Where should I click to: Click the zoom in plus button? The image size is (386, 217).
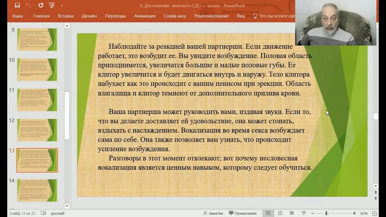click(x=354, y=213)
